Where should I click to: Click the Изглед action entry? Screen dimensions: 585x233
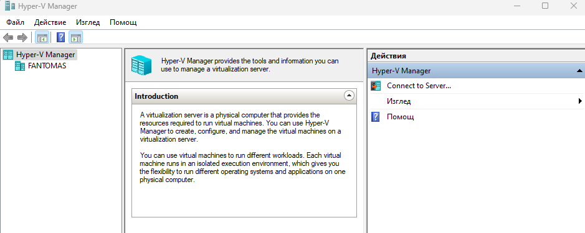(399, 101)
